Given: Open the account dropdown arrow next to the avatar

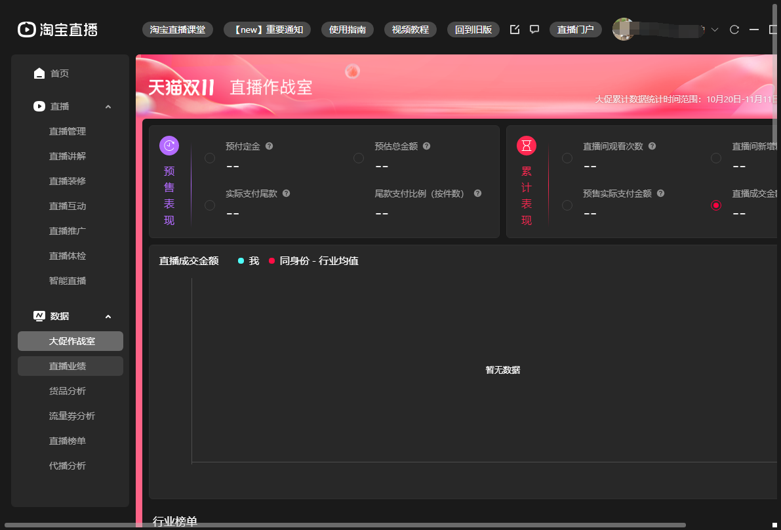Looking at the screenshot, I should pyautogui.click(x=715, y=30).
